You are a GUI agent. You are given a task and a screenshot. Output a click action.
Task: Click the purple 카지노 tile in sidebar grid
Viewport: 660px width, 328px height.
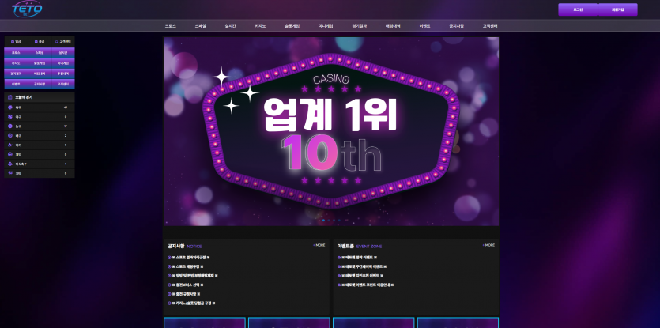[16, 63]
